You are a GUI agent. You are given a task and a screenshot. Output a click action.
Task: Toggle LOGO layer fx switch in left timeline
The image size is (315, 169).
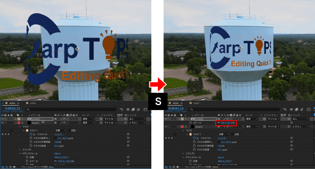pyautogui.click(x=64, y=119)
